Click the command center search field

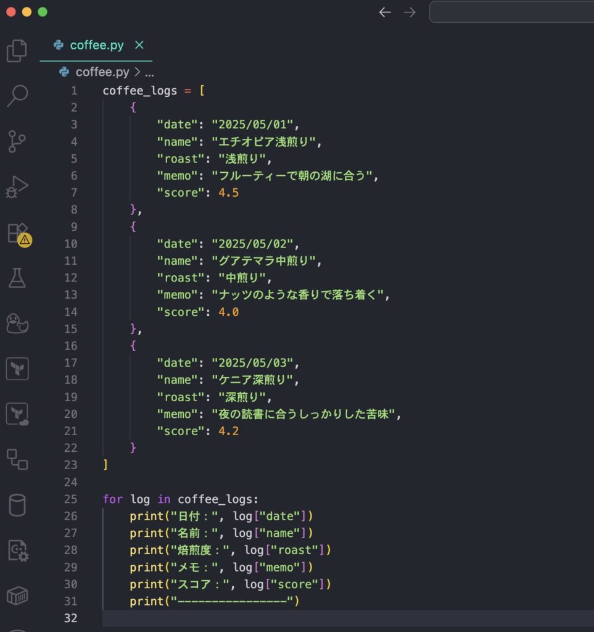[x=511, y=12]
